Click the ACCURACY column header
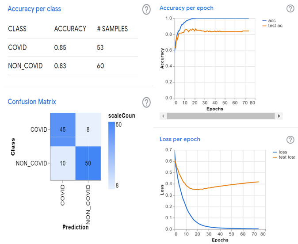The width and height of the screenshot is (298, 244). click(x=70, y=29)
